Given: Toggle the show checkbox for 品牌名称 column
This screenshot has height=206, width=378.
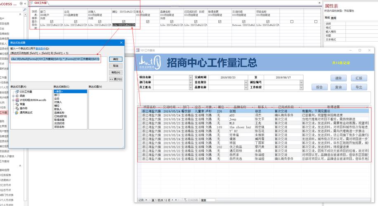Looking at the screenshot, I should [172, 22].
